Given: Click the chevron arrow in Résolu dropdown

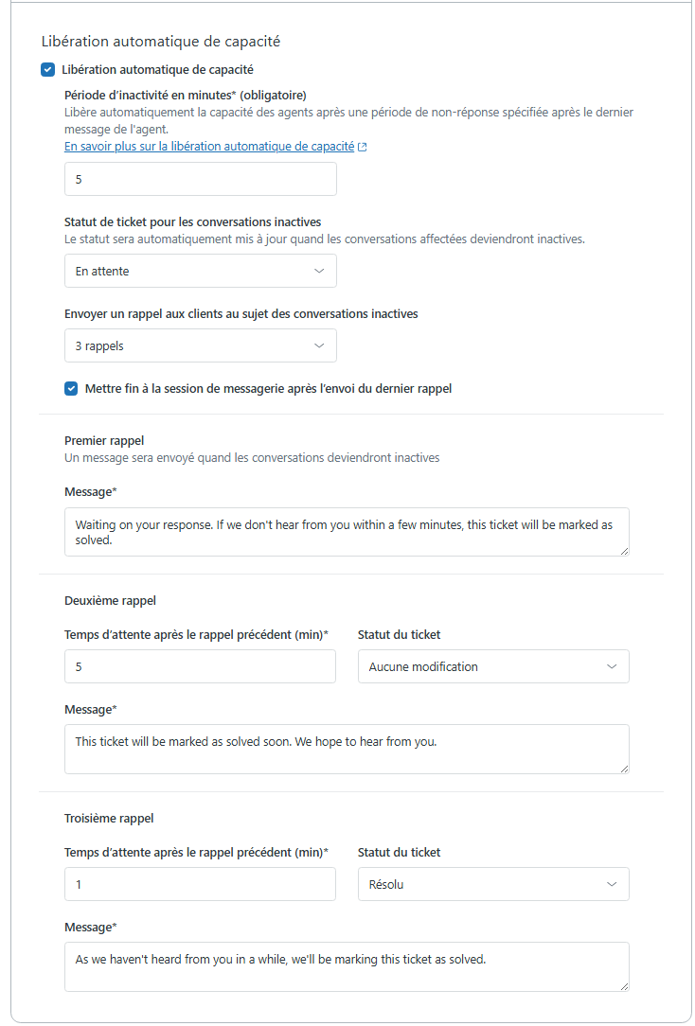Looking at the screenshot, I should (x=612, y=884).
